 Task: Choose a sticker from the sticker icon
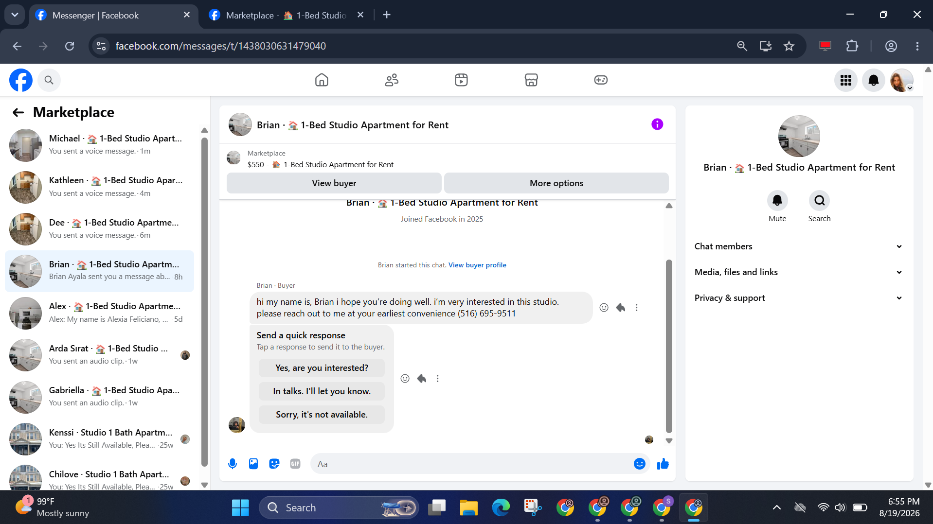point(274,464)
